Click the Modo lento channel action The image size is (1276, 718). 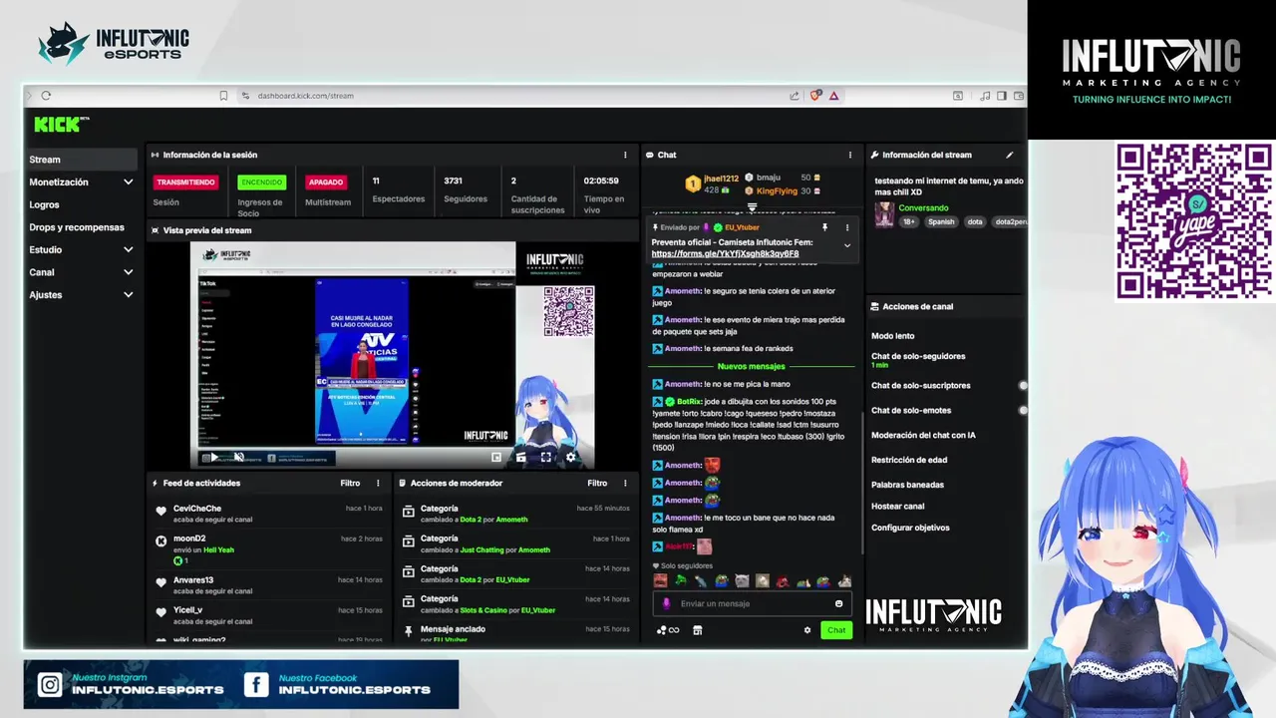[x=893, y=336]
